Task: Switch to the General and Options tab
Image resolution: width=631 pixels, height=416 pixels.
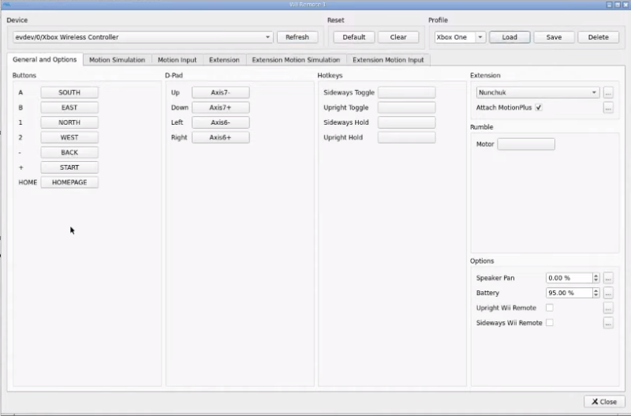Action: click(45, 60)
